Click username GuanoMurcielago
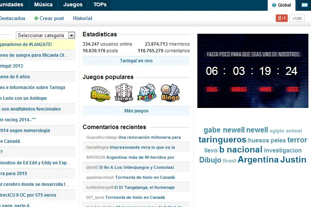The width and height of the screenshot is (311, 207). pos(102,138)
